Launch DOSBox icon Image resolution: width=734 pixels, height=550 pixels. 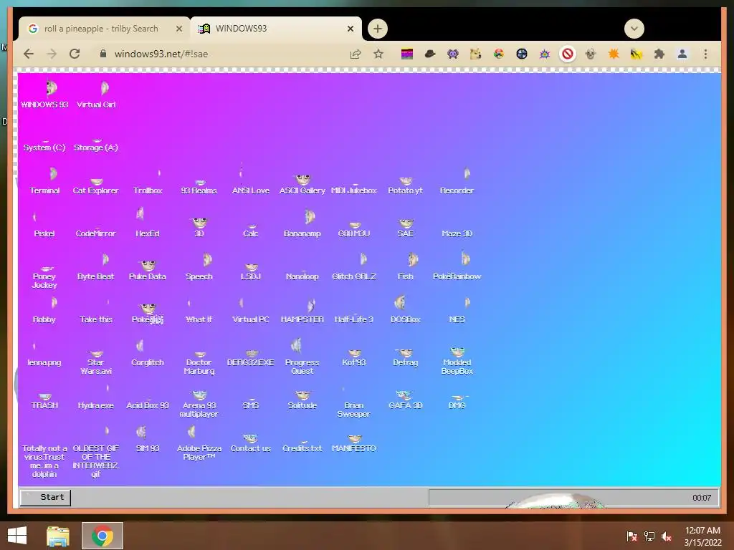point(406,310)
